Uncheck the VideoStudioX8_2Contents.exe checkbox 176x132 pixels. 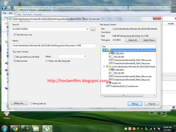point(107,86)
